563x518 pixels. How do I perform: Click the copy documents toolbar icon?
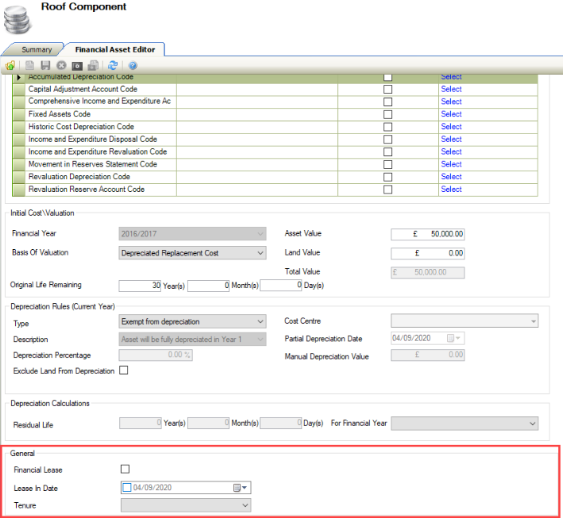[93, 65]
